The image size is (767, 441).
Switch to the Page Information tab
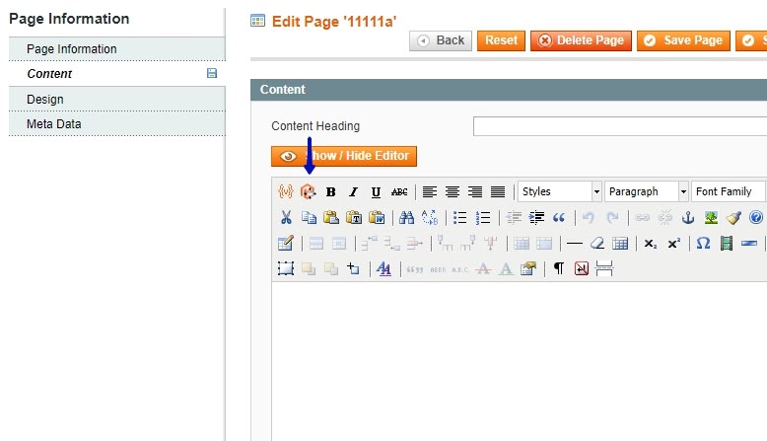[x=117, y=49]
